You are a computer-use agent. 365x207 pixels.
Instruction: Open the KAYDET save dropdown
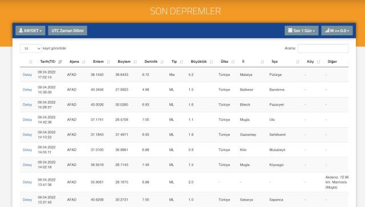point(30,30)
